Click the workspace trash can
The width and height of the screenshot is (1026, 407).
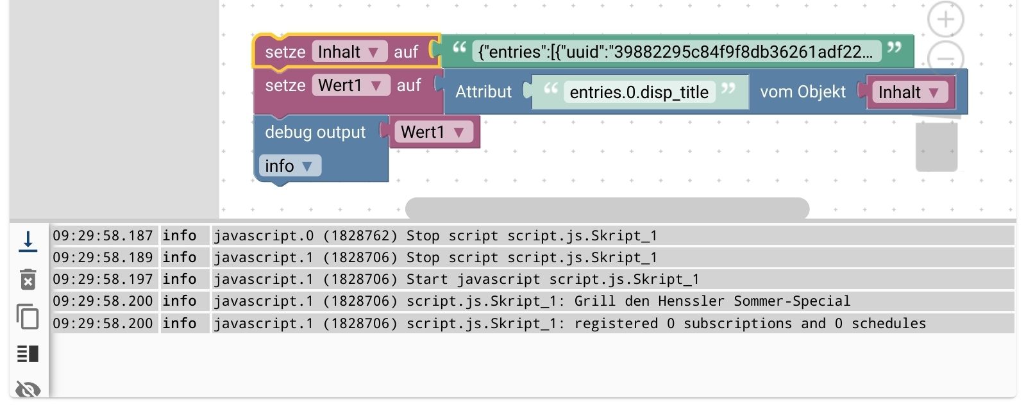(x=936, y=146)
